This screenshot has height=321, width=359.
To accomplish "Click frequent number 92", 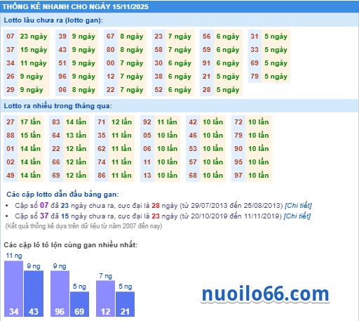I will coord(147,122).
